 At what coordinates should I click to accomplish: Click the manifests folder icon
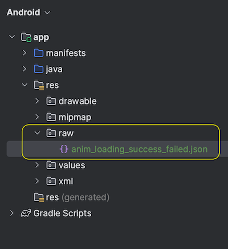point(39,53)
